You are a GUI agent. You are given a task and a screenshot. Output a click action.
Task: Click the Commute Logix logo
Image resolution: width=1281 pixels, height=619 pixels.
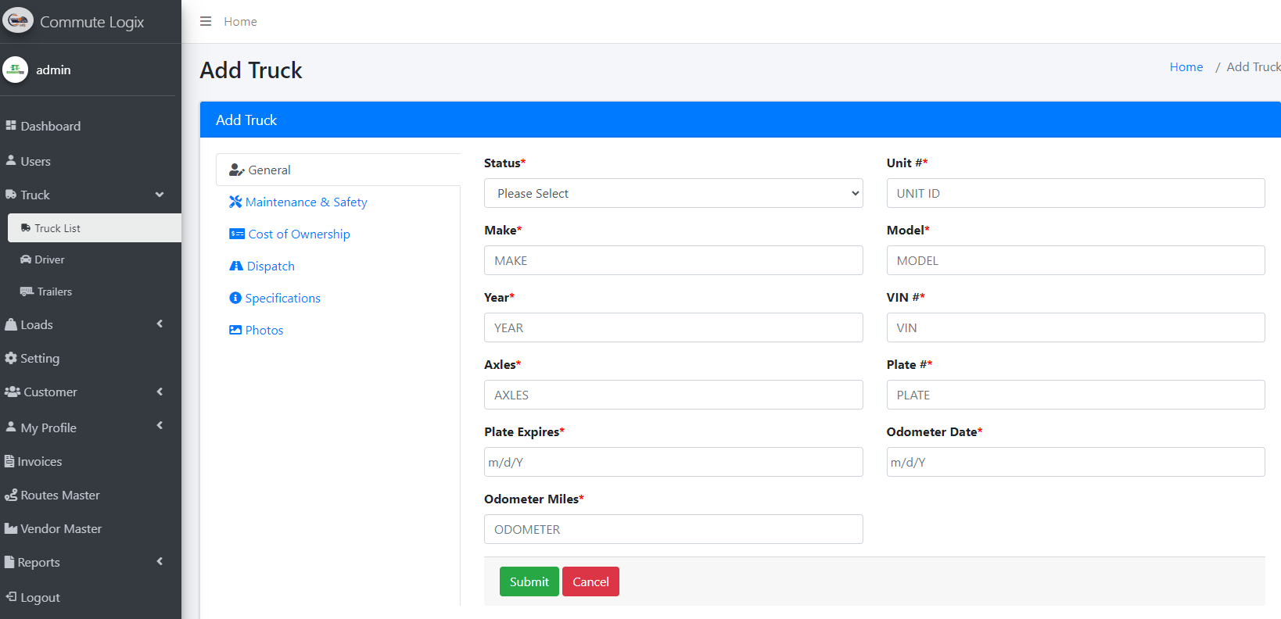click(x=18, y=20)
